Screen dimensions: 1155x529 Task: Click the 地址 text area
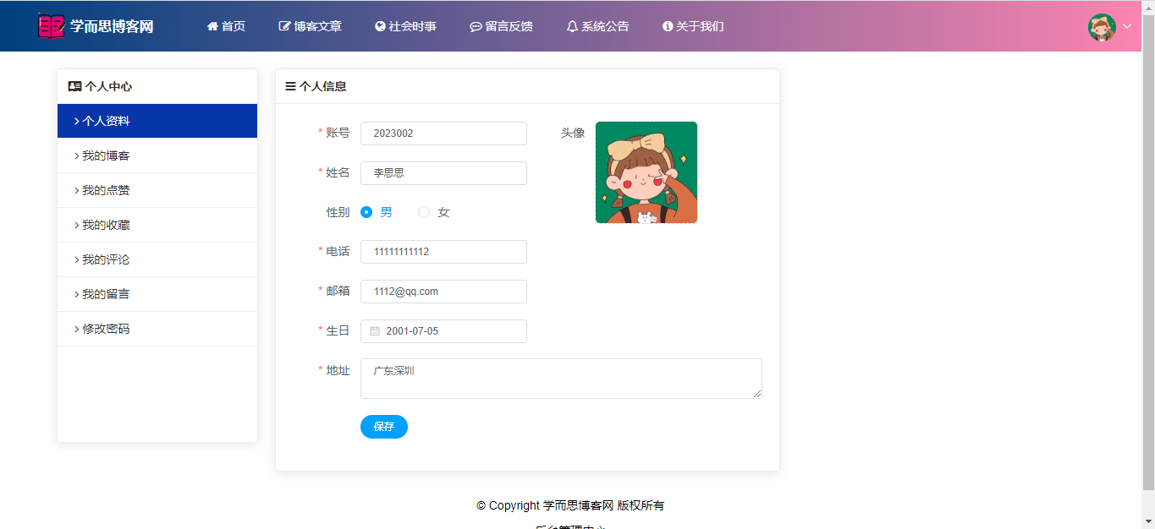561,379
